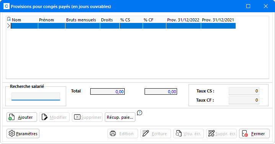Click the Supprimer button
This screenshot has width=275, height=144.
(x=87, y=117)
